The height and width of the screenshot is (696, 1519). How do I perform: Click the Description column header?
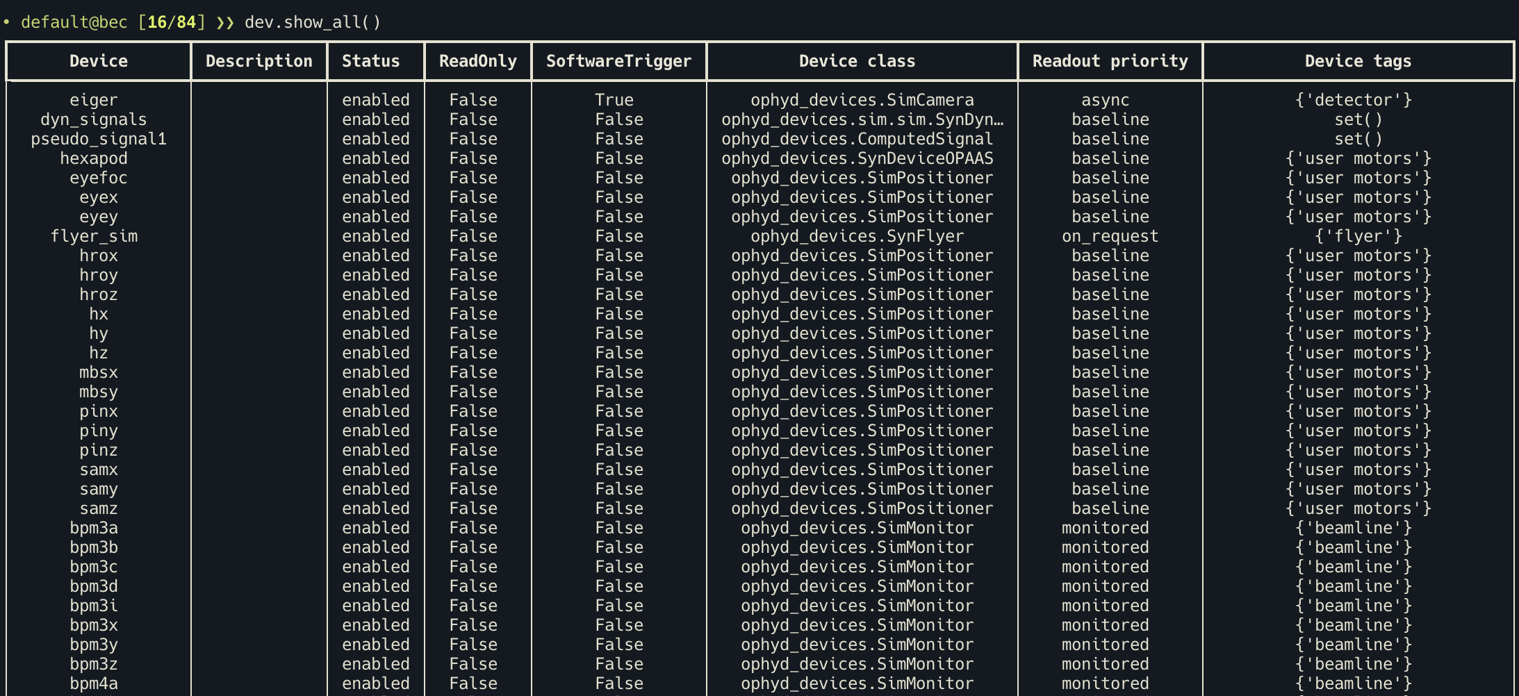click(x=259, y=61)
